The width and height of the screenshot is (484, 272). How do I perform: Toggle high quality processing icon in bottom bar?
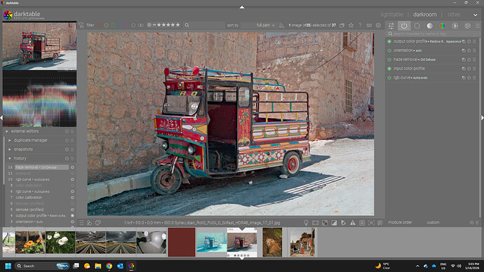[316, 223]
